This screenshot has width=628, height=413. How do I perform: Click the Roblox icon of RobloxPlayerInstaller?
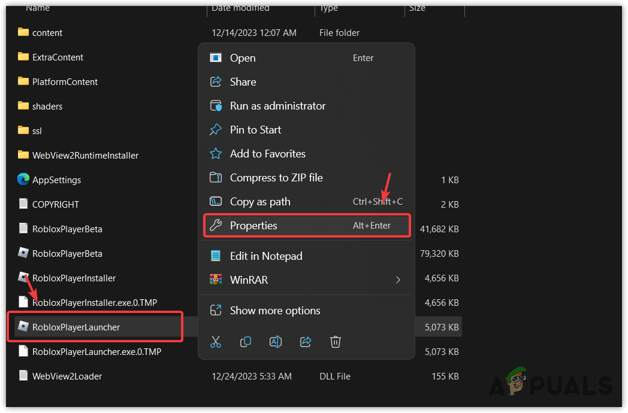pos(23,277)
